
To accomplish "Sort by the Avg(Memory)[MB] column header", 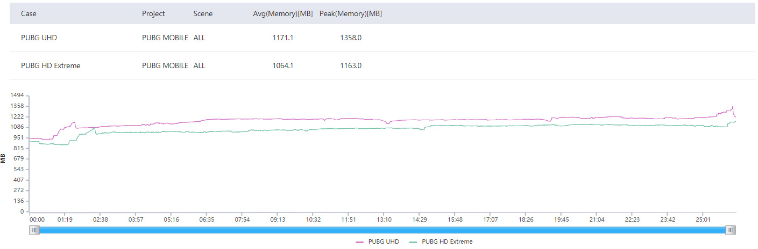I will [x=283, y=14].
